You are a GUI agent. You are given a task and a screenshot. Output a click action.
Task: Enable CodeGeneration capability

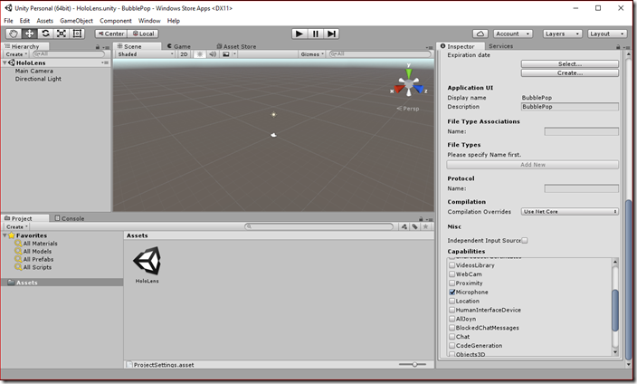pyautogui.click(x=452, y=346)
